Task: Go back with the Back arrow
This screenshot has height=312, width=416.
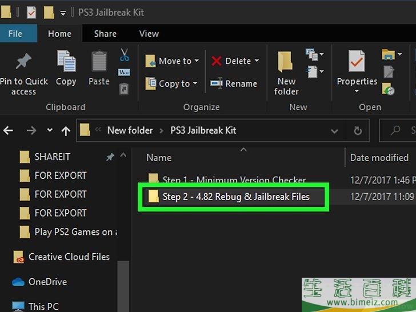Action: click(8, 130)
